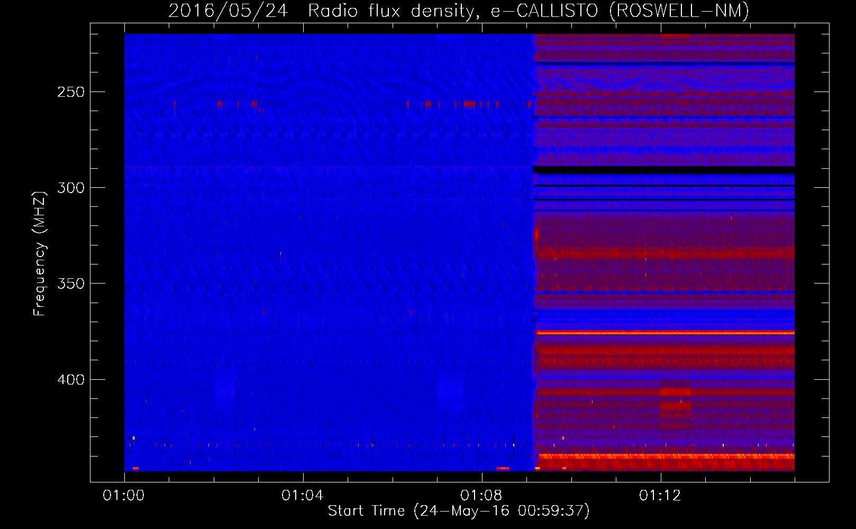Click the 01:08 time tick label
The width and height of the screenshot is (856, 529).
point(481,496)
